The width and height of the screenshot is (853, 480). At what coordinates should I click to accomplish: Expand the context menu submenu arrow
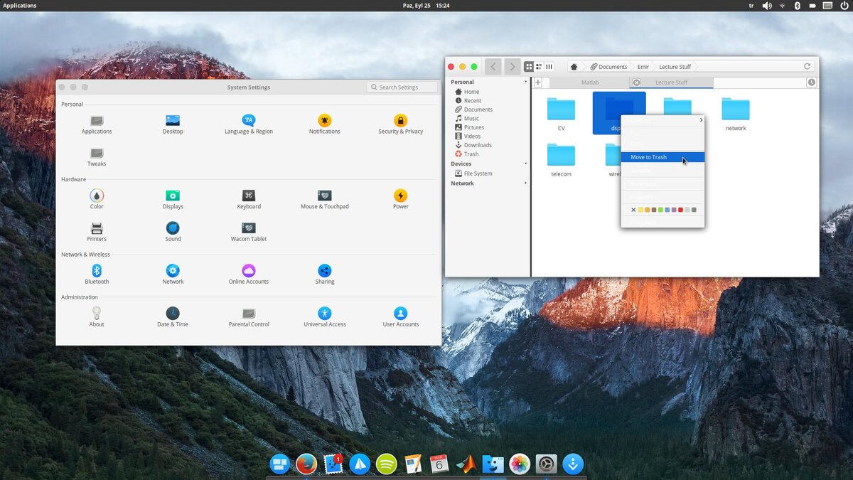click(x=701, y=120)
